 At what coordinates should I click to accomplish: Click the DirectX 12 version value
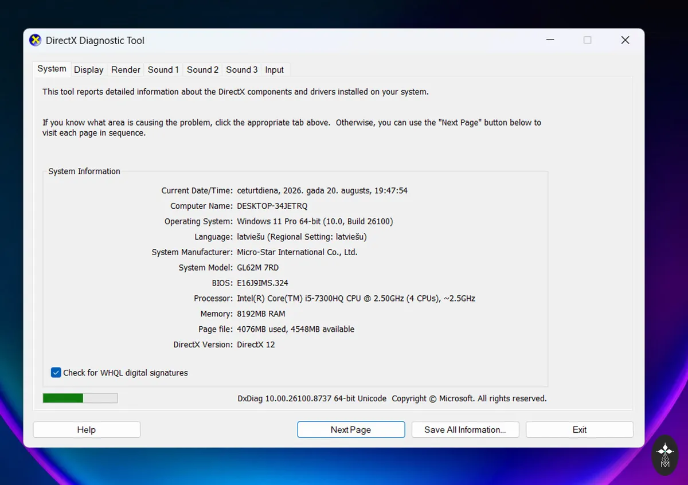click(256, 345)
